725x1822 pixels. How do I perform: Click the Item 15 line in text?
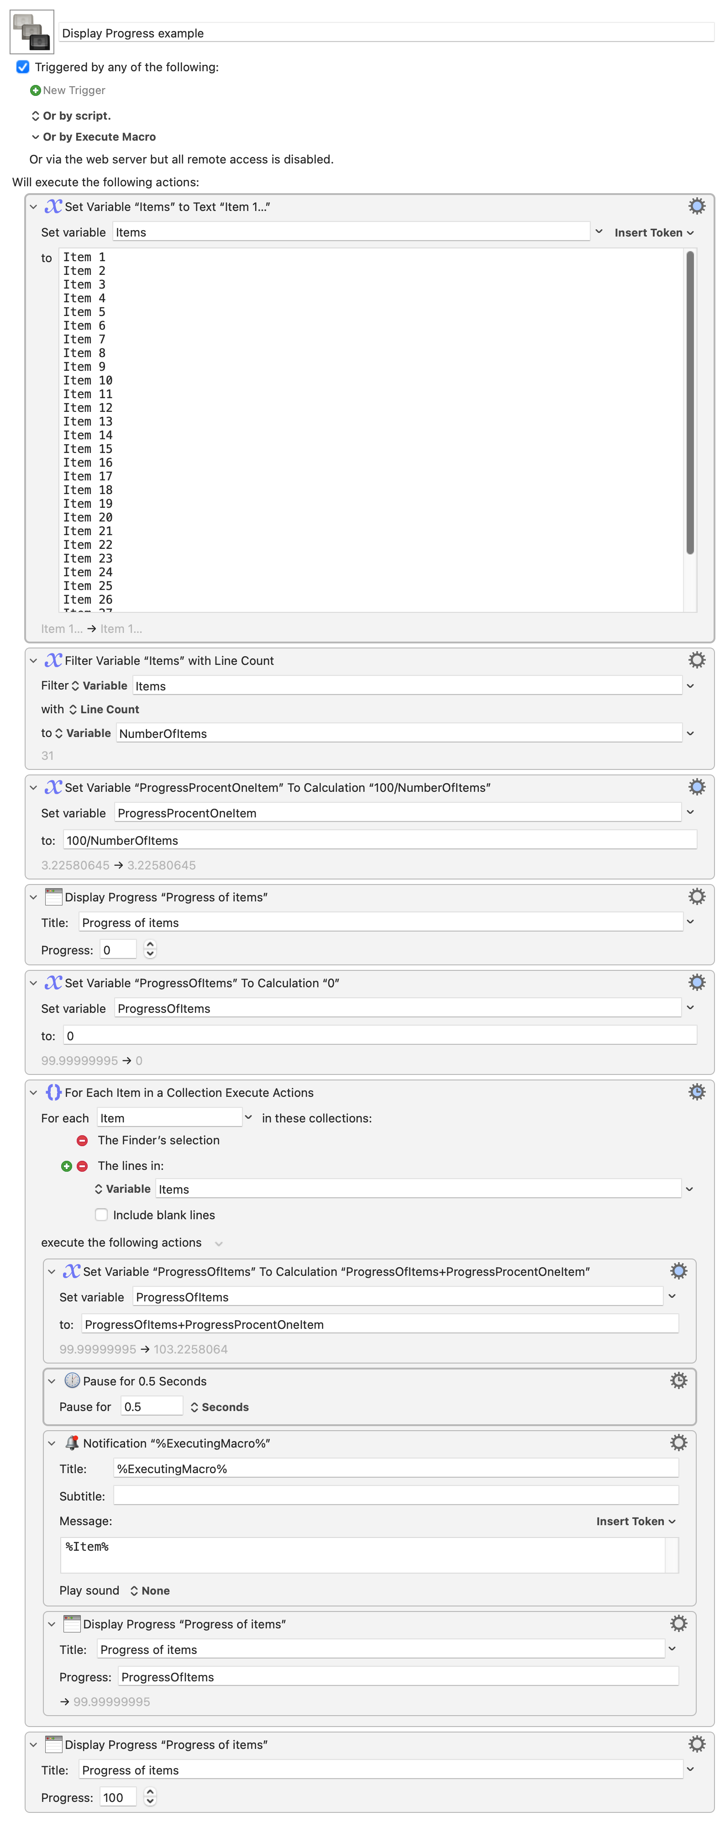[x=88, y=448]
